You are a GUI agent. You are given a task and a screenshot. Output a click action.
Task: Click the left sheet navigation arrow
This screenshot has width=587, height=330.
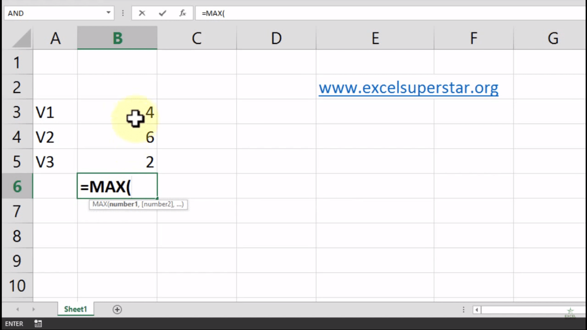click(x=17, y=309)
